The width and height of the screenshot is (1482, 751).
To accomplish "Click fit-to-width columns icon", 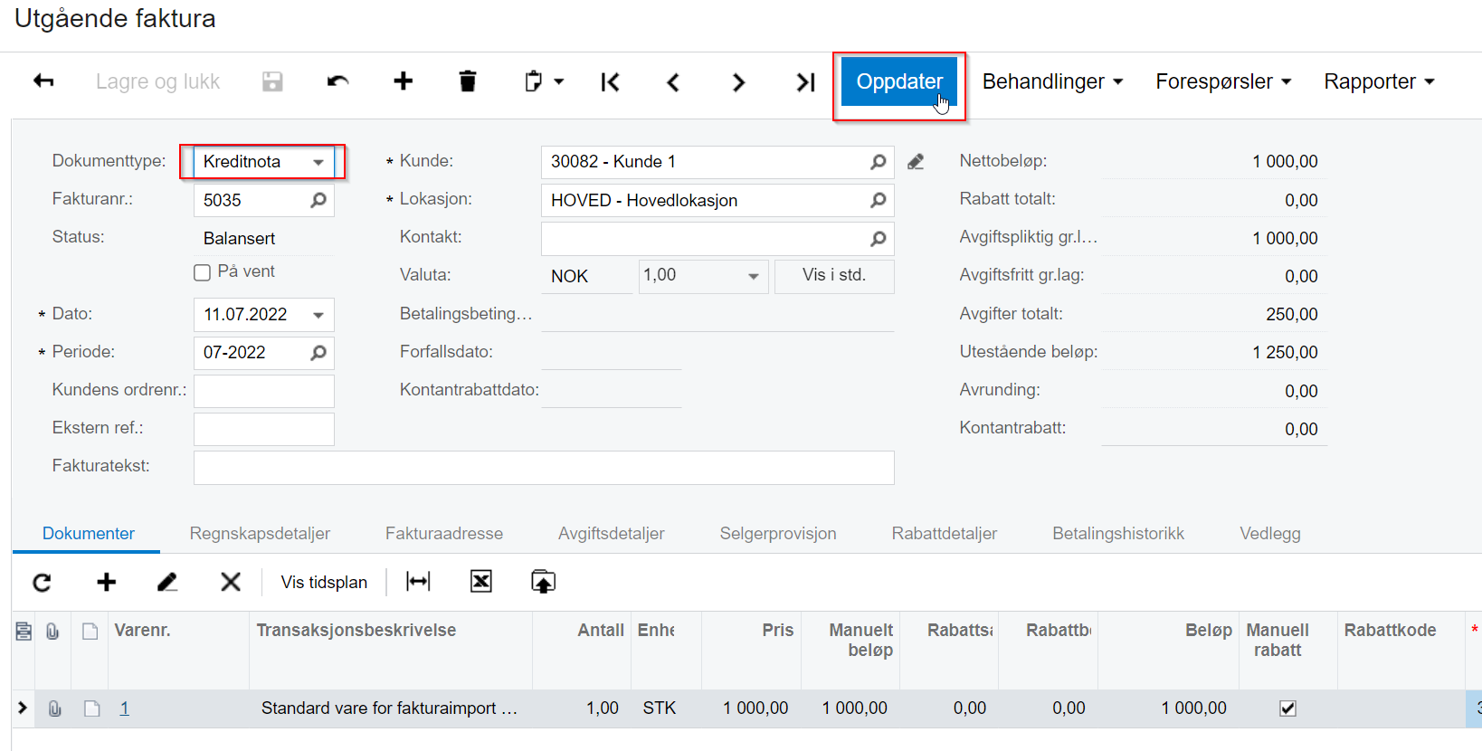I will click(x=418, y=582).
